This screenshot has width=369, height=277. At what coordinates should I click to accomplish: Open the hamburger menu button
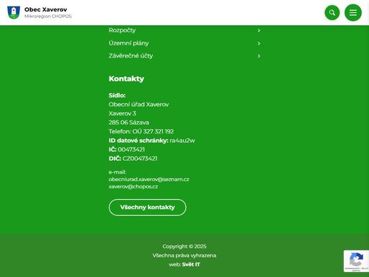coord(353,12)
